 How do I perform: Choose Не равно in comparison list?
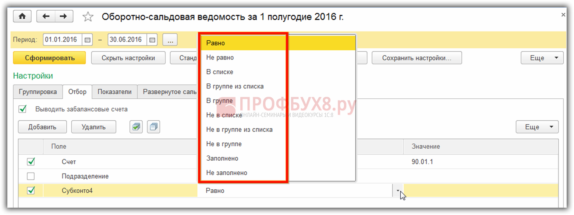(x=278, y=58)
